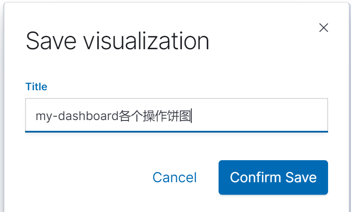Click the Confirm Save button
This screenshot has height=212, width=351.
(x=273, y=177)
